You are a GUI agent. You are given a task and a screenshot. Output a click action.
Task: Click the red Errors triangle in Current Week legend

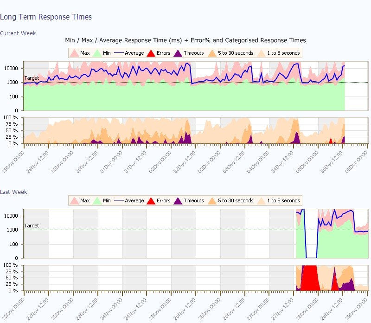pos(151,53)
